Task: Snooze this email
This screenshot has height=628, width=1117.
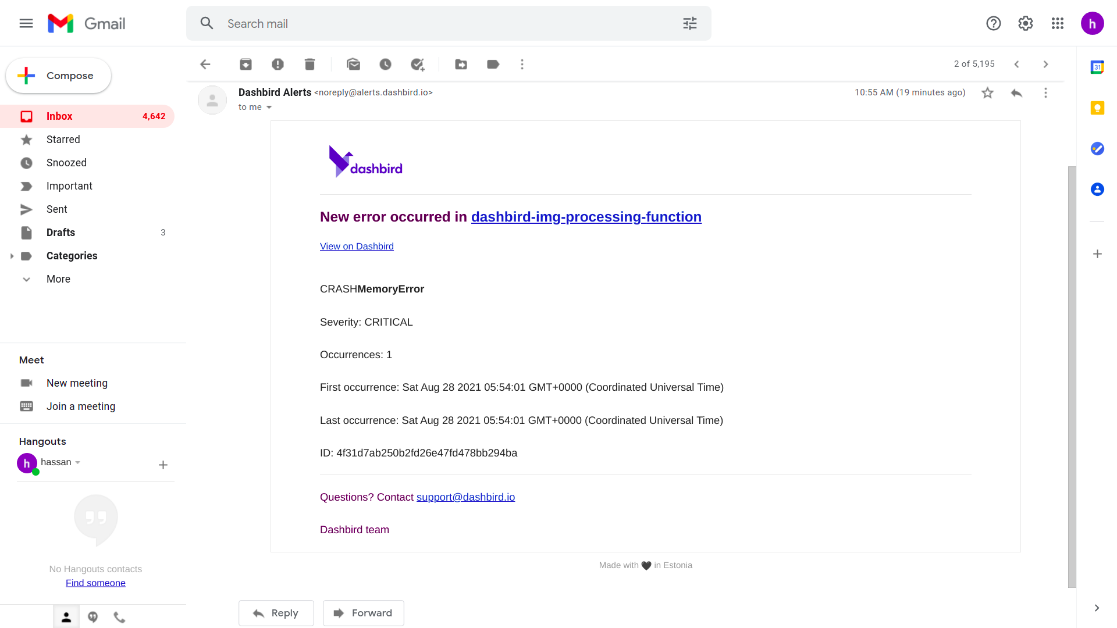Action: tap(386, 64)
